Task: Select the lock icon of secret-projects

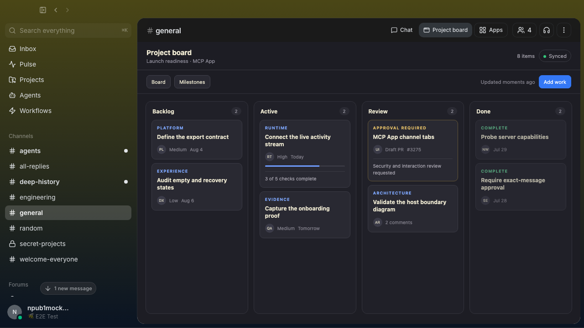Action: pyautogui.click(x=12, y=244)
